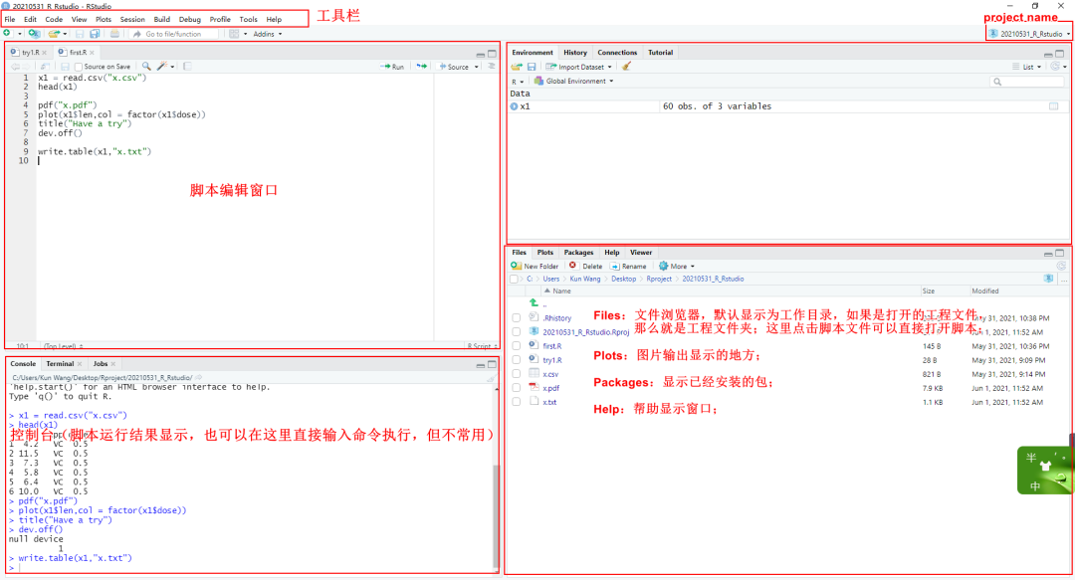
Task: Click the Save All documents icon
Action: pos(95,34)
